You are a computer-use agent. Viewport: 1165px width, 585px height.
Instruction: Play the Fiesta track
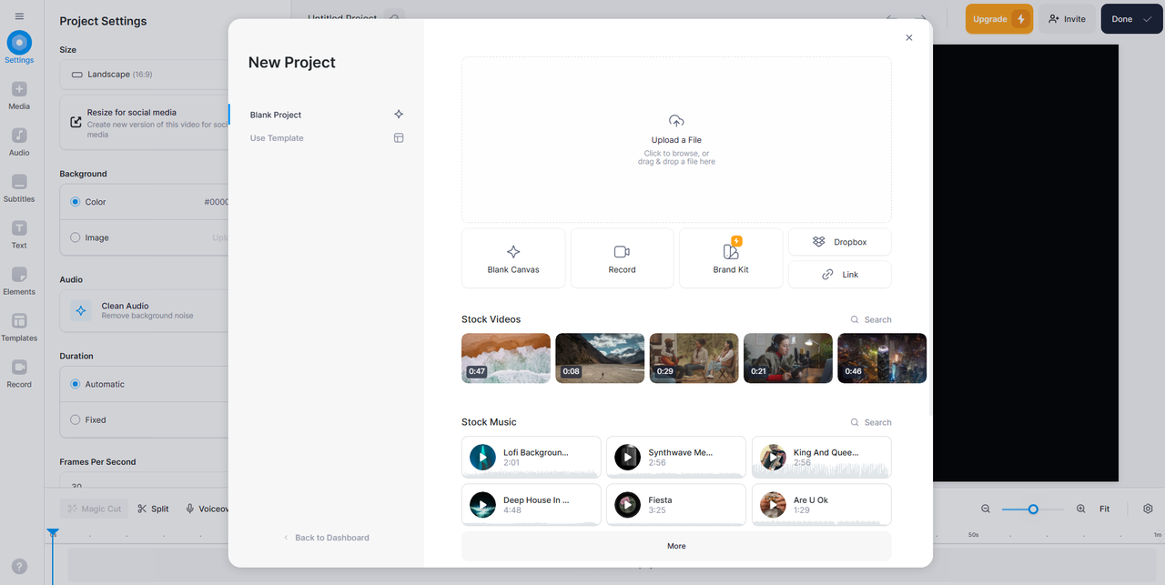click(627, 505)
